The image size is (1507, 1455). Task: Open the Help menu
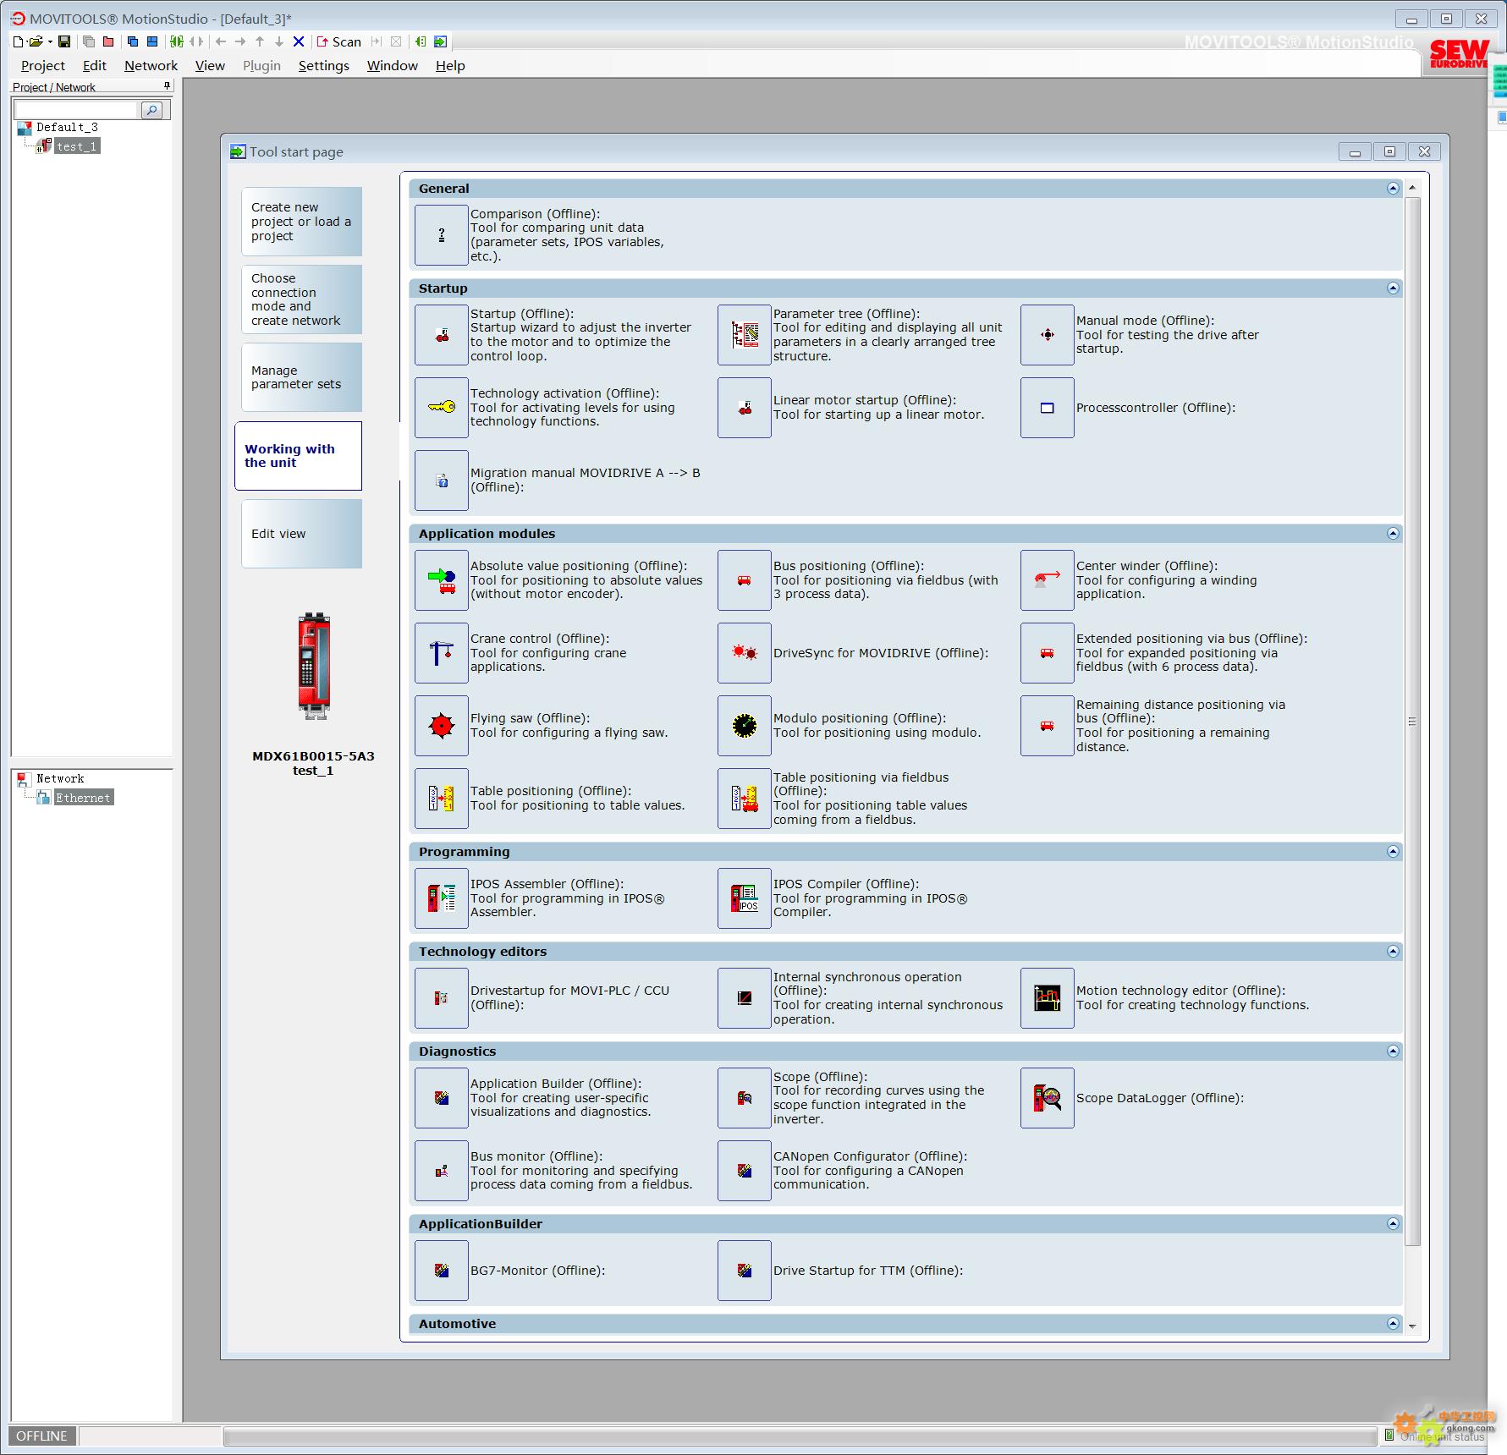click(x=450, y=65)
